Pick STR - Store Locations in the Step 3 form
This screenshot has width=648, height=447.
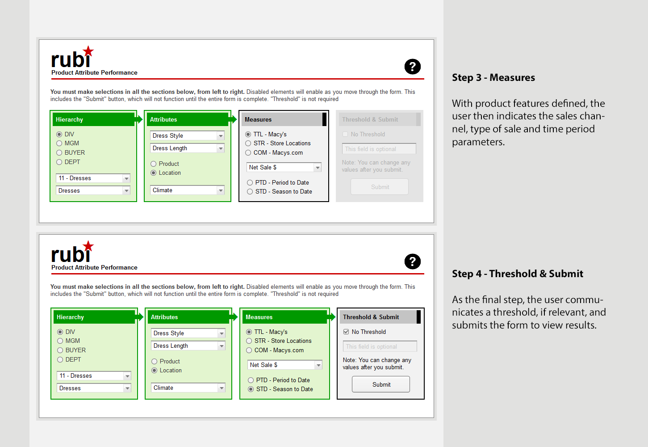pos(248,143)
